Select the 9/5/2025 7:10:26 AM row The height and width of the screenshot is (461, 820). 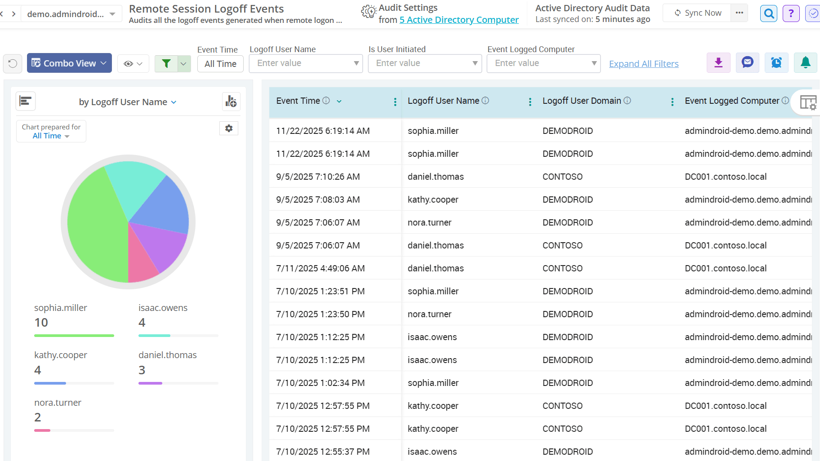(540, 177)
